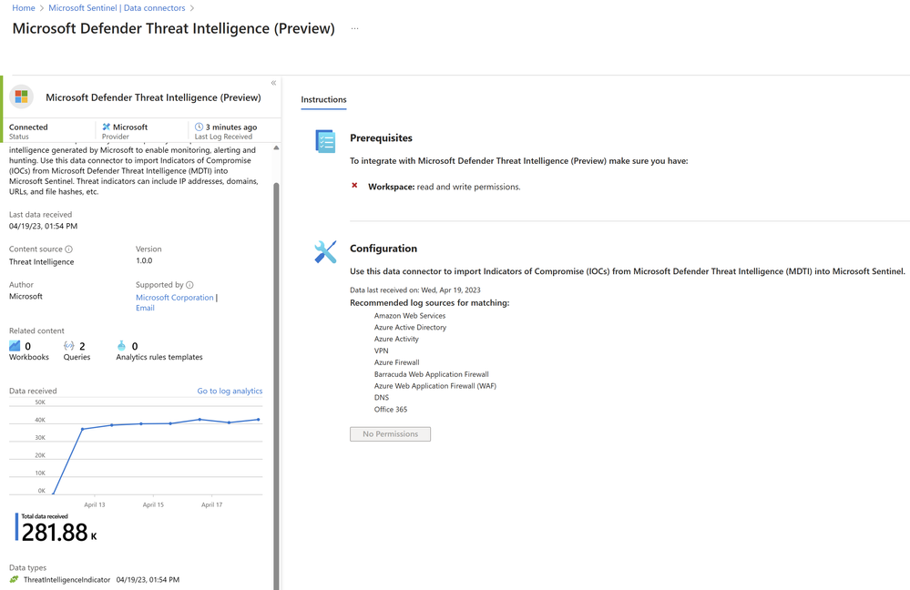
Task: Open the Microsoft Corporation support link
Action: click(x=175, y=298)
